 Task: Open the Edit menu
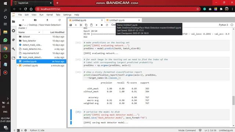[x=26, y=15]
